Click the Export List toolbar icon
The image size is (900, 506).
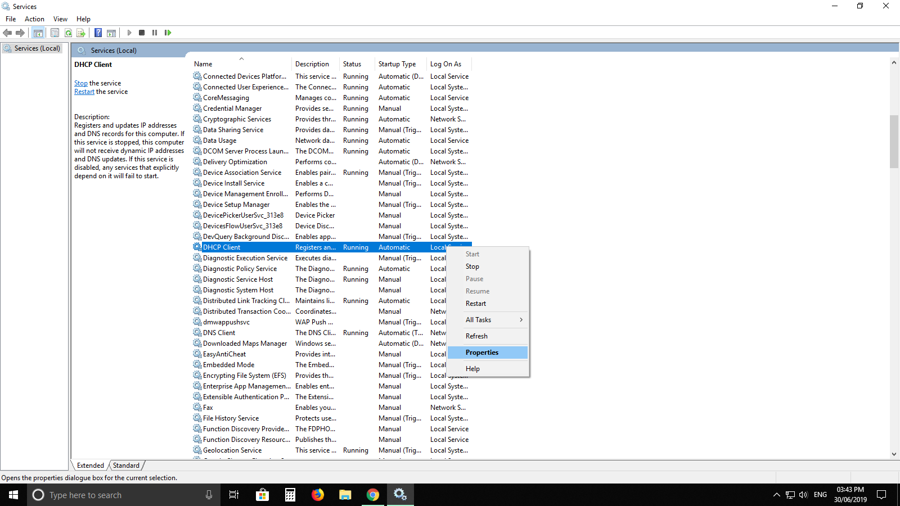pyautogui.click(x=81, y=32)
